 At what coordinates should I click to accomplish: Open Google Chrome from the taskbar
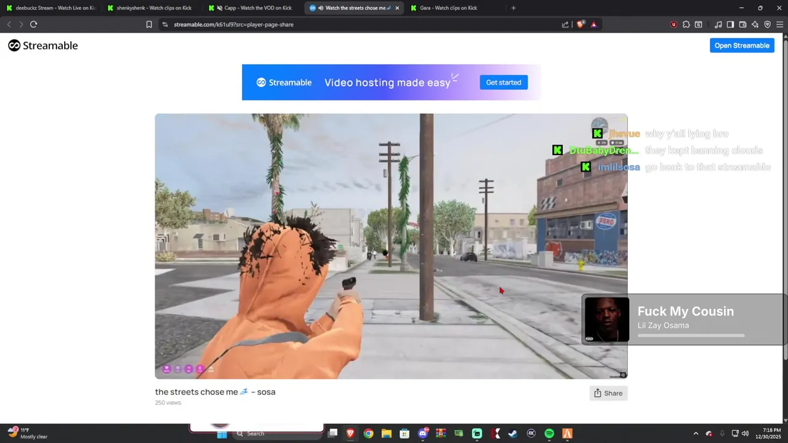click(368, 434)
